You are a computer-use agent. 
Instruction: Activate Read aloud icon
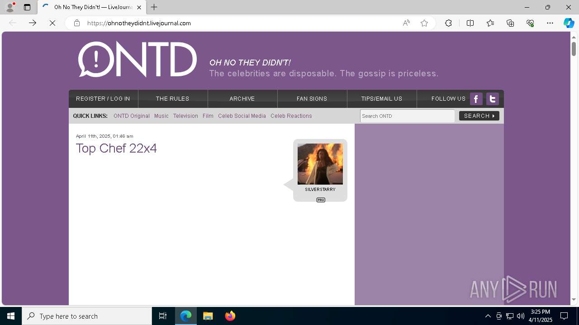pyautogui.click(x=406, y=23)
